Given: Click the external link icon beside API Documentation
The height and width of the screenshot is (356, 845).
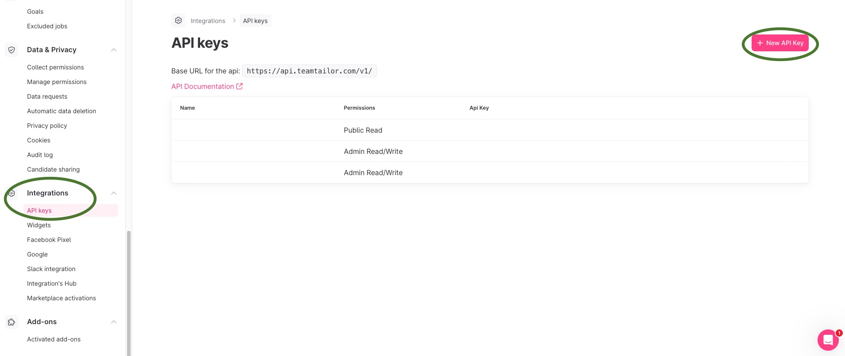Looking at the screenshot, I should tap(239, 86).
